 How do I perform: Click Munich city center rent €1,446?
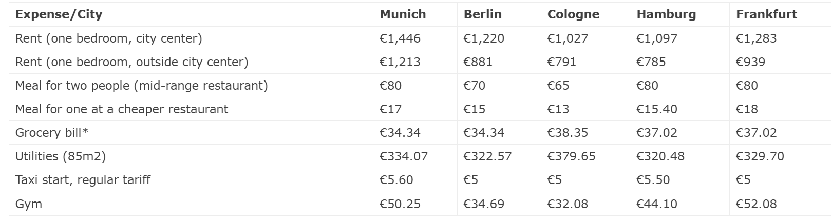(400, 38)
